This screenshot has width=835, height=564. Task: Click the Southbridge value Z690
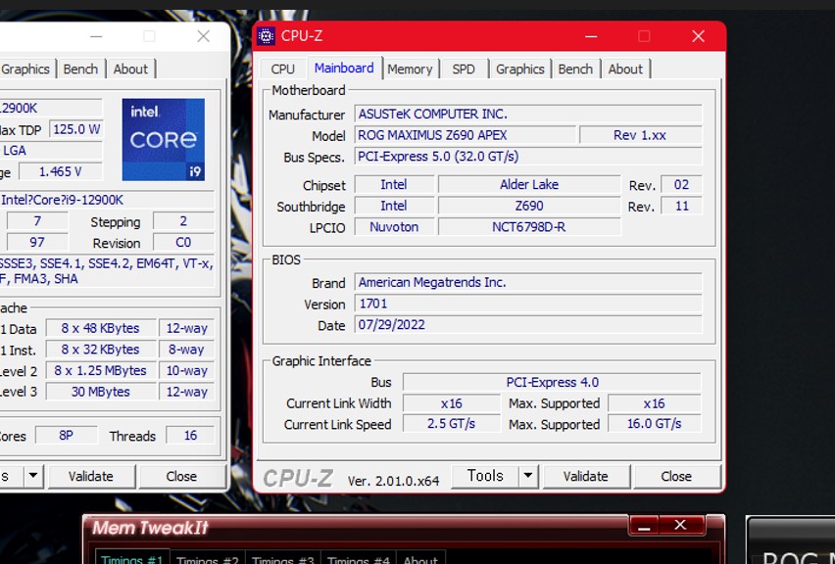click(x=529, y=206)
